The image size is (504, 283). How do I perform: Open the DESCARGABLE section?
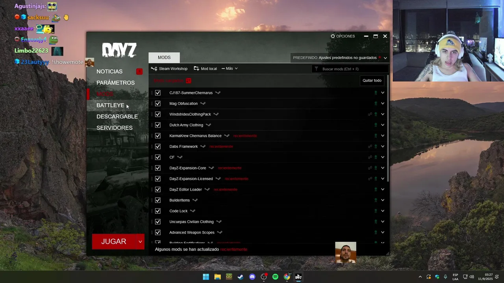click(117, 117)
